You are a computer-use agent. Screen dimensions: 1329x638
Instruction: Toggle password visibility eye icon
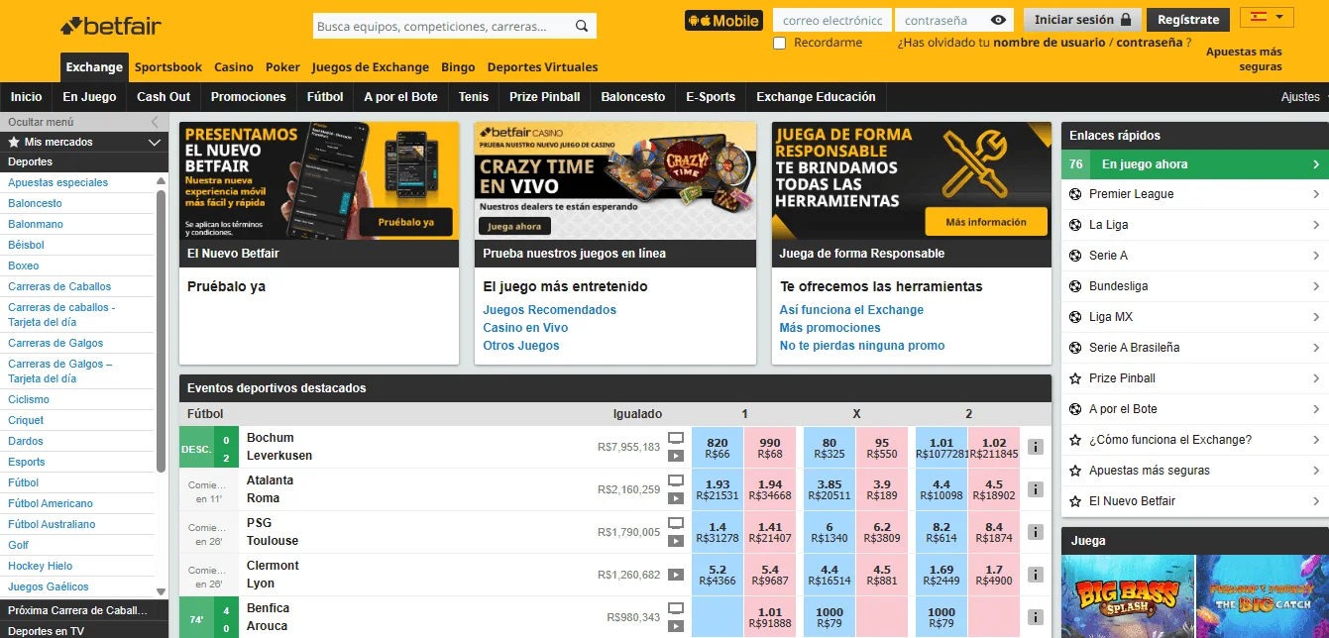tap(998, 20)
